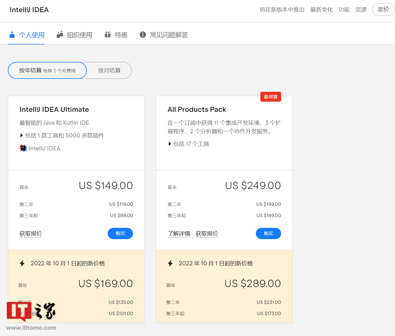
Task: Click the US $135.00 new second-year price
Action: click(121, 302)
